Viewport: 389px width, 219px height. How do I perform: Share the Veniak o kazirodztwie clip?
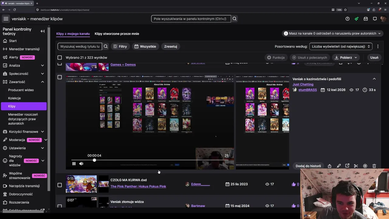click(x=329, y=166)
